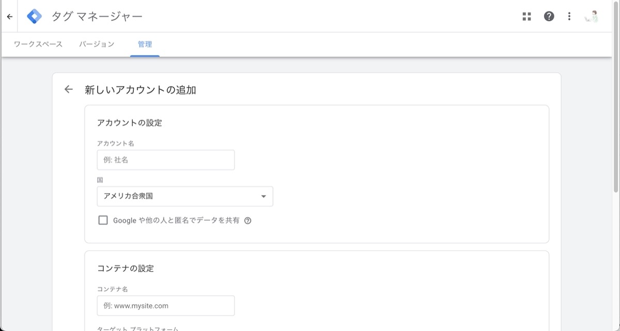Switch to the バージョン tab
Image resolution: width=620 pixels, height=331 pixels.
tap(97, 44)
